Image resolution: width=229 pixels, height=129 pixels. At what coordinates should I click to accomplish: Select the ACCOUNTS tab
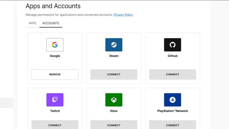[x=51, y=23]
